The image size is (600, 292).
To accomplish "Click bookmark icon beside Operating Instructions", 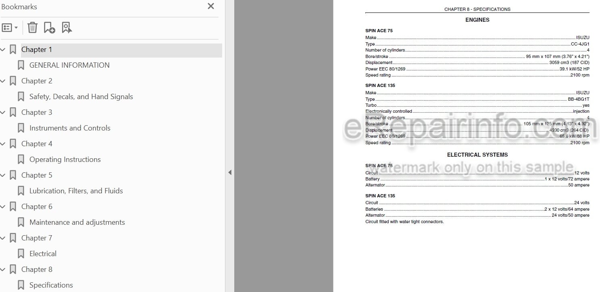I will [x=21, y=159].
